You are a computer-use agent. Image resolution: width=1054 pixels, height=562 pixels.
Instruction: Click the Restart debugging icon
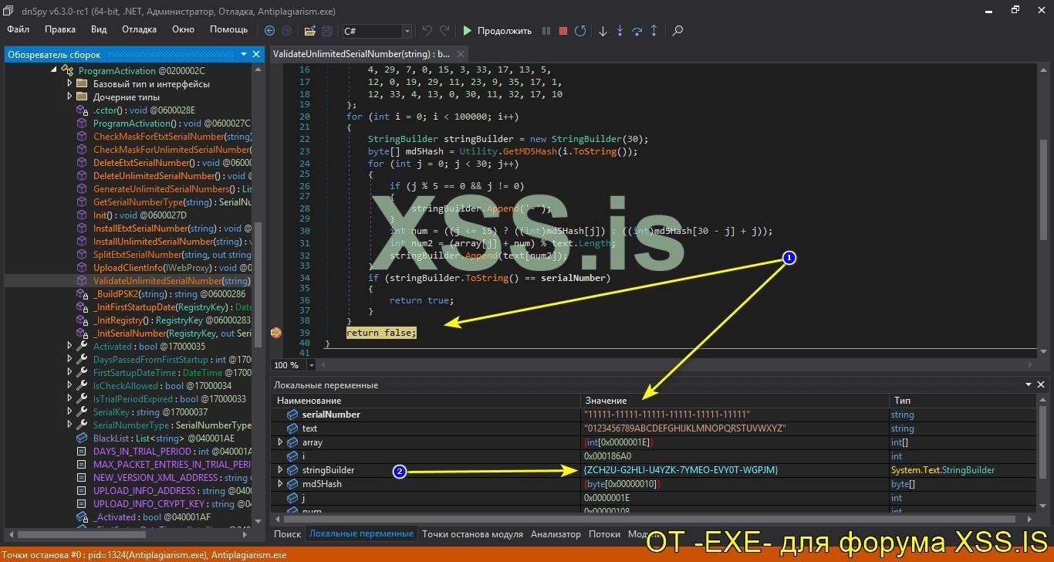[x=580, y=31]
